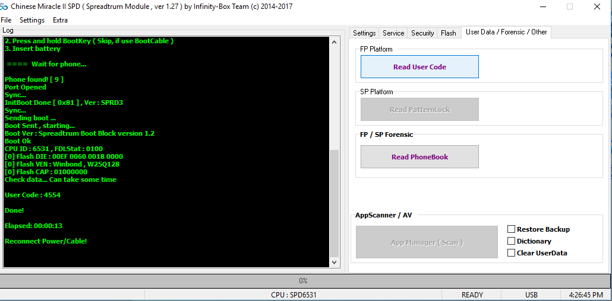612x301 pixels.
Task: Click 'Flash VEN : Winbond , W25Q128' line
Action: [x=62, y=164]
